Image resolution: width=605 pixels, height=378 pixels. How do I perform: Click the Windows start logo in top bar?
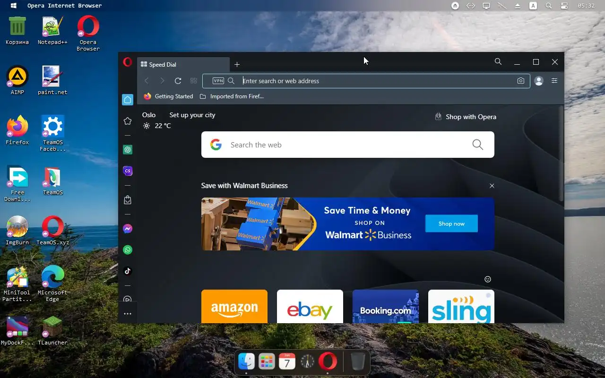click(14, 6)
